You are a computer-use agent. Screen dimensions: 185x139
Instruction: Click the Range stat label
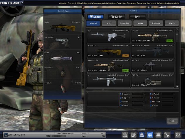[155, 105]
